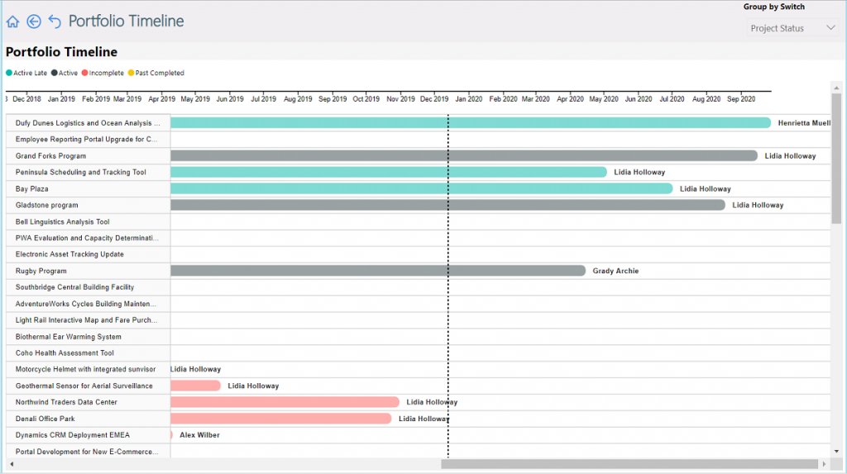Click Southbridge Central Building Facility label
Viewport: 847px width, 474px height.
coord(75,287)
